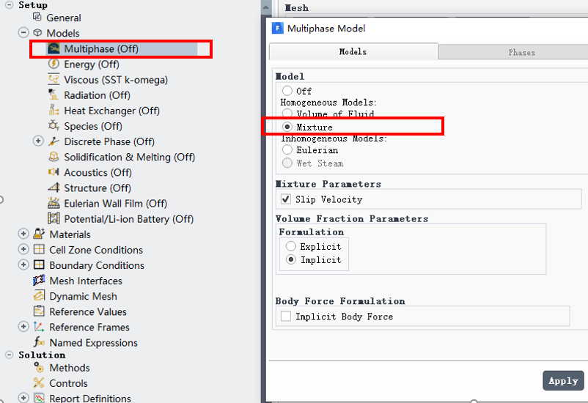Switch to the Models tab
The image size is (588, 403).
tap(353, 52)
